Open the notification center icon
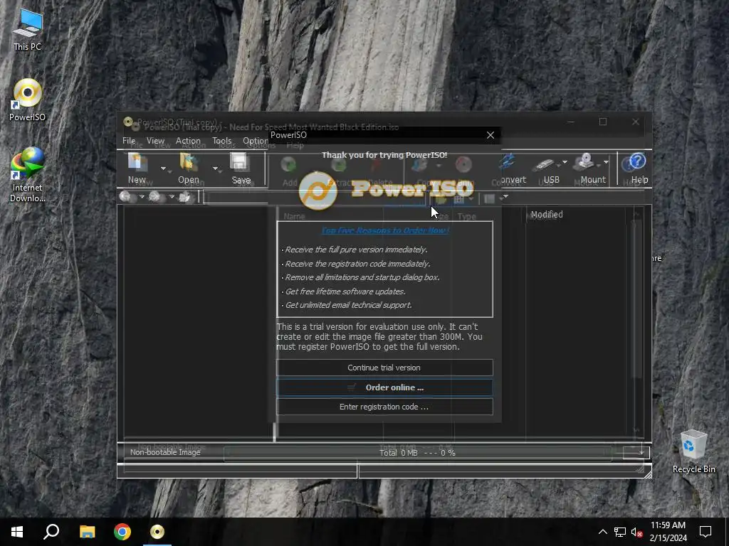729x546 pixels. point(706,532)
